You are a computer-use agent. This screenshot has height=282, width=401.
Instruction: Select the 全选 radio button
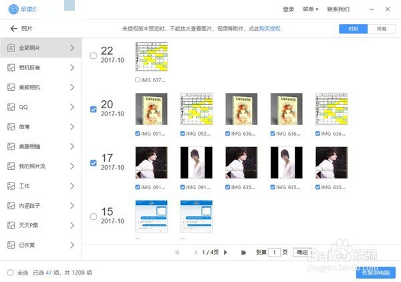point(11,273)
